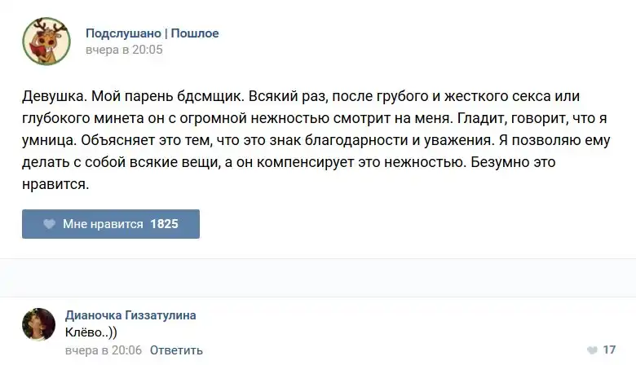This screenshot has height=365, width=636.
Task: Click the post's final word нравится
Action: click(x=54, y=184)
